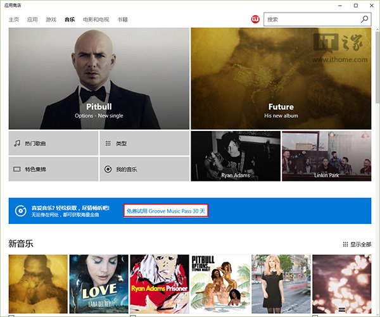Open the blonde woman in black dress album

[x=281, y=284]
